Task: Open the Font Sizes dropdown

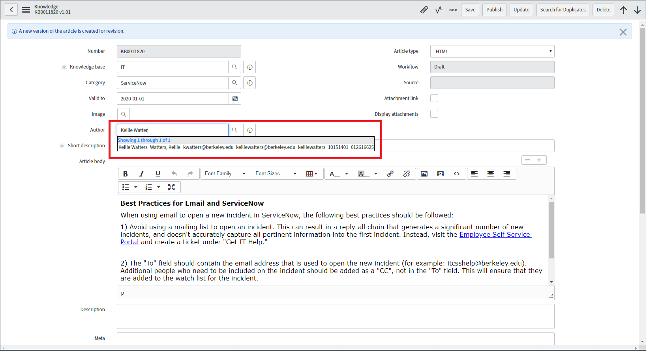Action: pyautogui.click(x=276, y=174)
